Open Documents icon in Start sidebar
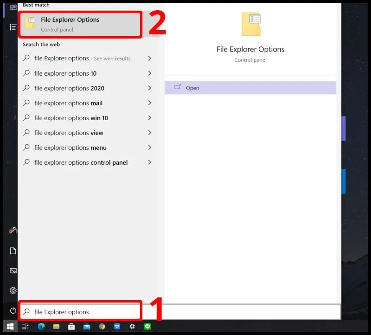This screenshot has width=371, height=335. point(13,251)
